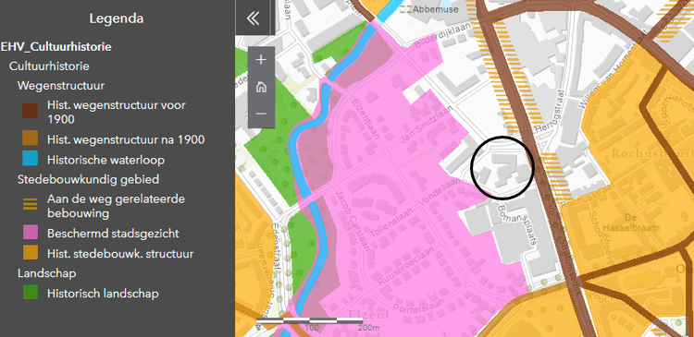Select the Landschap group label
This screenshot has height=337, width=694.
coord(47,273)
